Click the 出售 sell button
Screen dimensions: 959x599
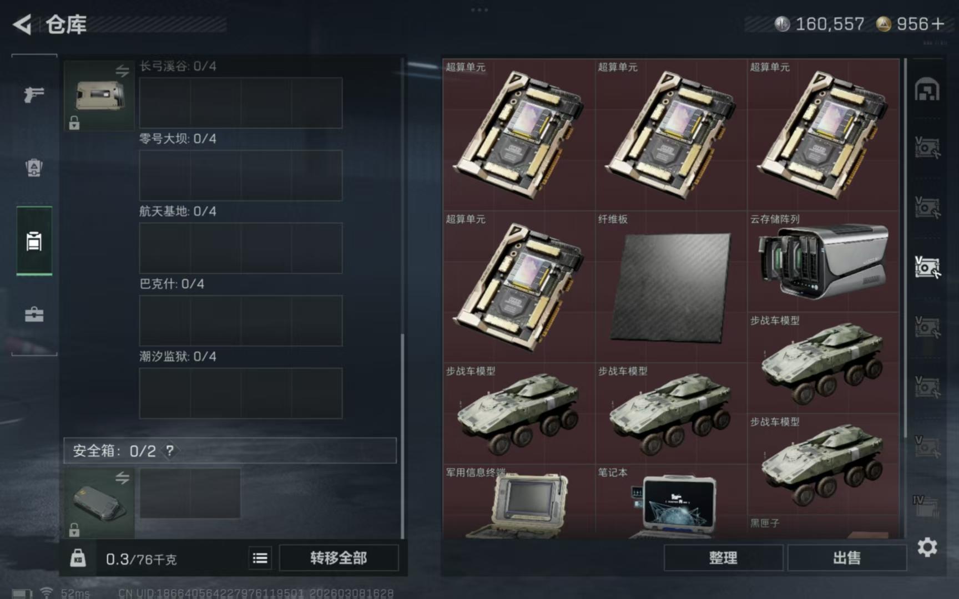[x=847, y=558]
